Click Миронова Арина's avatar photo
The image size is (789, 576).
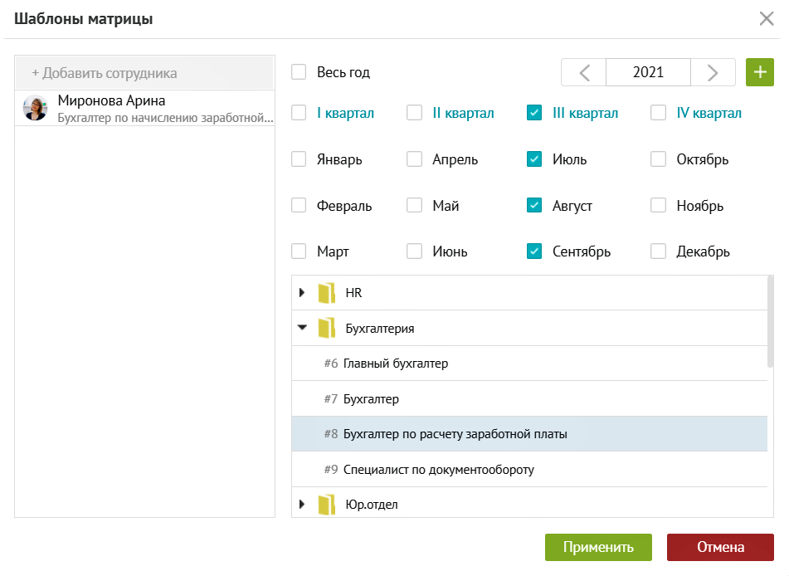click(36, 108)
